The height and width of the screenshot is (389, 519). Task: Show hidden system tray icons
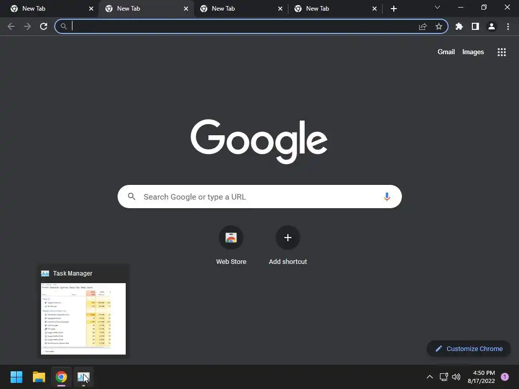(x=430, y=377)
